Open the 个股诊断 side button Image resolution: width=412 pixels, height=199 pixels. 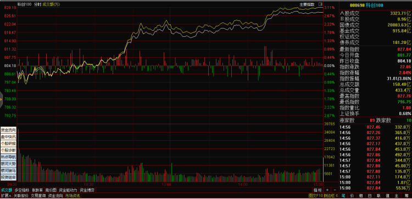(8, 151)
